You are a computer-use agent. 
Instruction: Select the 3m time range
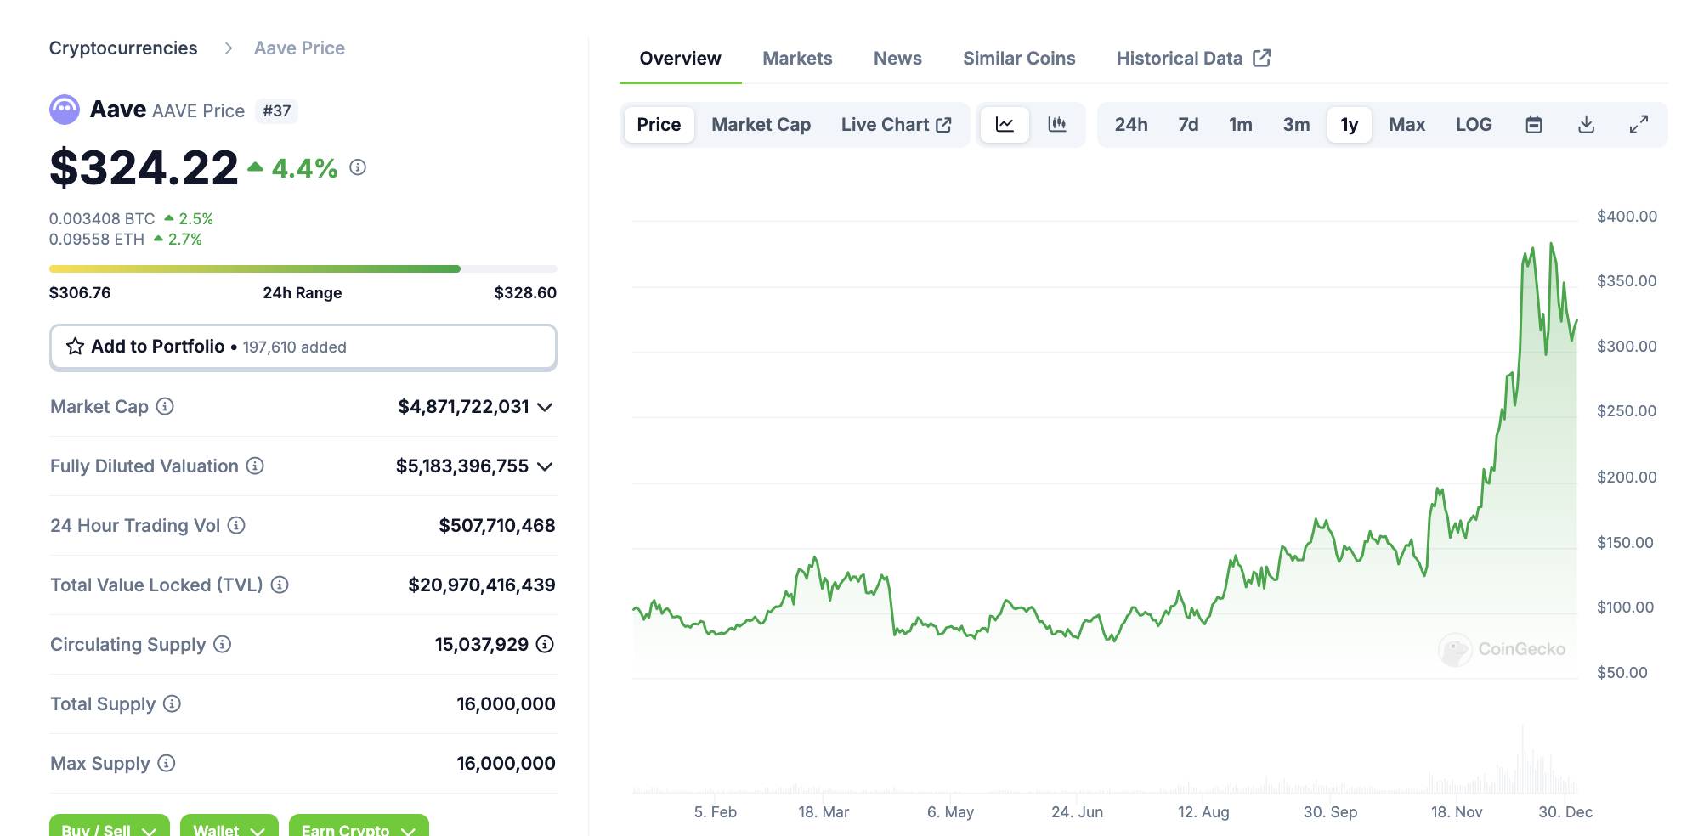(x=1296, y=125)
